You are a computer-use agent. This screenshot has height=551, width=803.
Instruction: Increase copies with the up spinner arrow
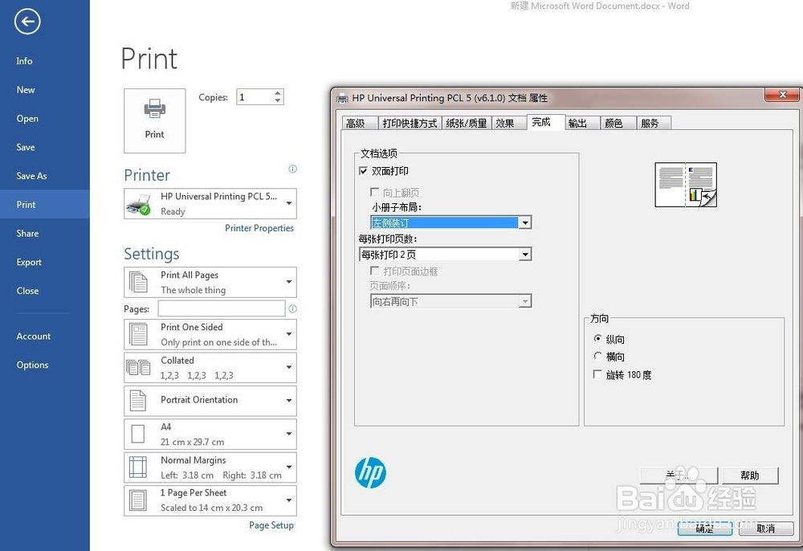coord(278,93)
